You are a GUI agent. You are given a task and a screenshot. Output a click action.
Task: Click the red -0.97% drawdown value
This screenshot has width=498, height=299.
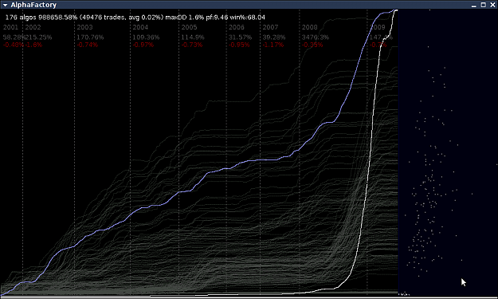143,45
